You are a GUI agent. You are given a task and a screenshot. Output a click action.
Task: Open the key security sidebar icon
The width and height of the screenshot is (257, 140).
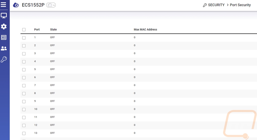[x=4, y=59]
